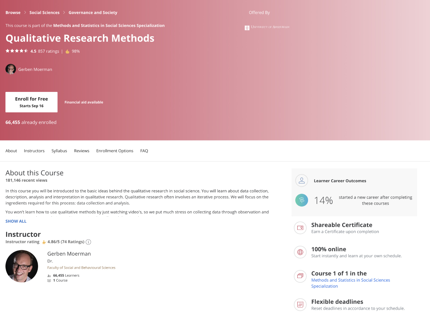
Task: Open Methods and Statistics link in sidebar
Action: (351, 283)
